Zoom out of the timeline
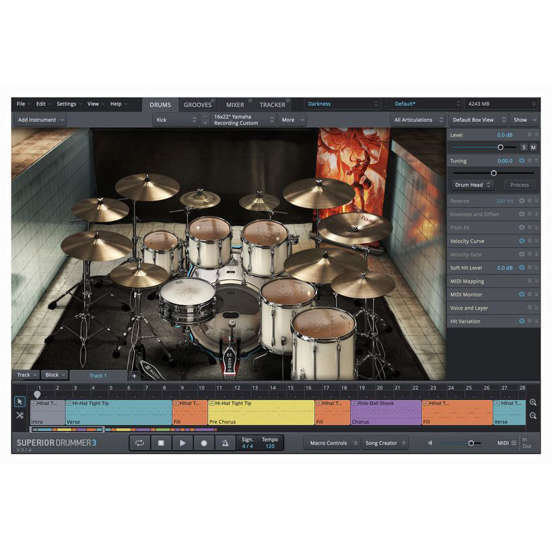 tap(532, 416)
